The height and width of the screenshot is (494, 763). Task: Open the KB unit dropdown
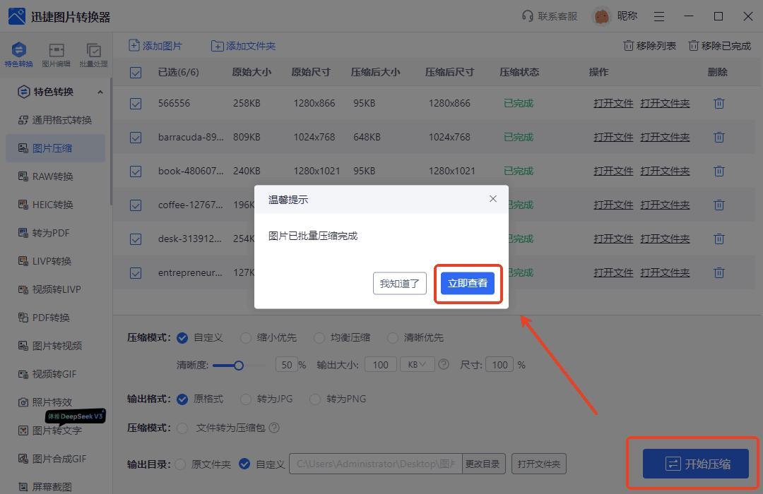coord(417,365)
